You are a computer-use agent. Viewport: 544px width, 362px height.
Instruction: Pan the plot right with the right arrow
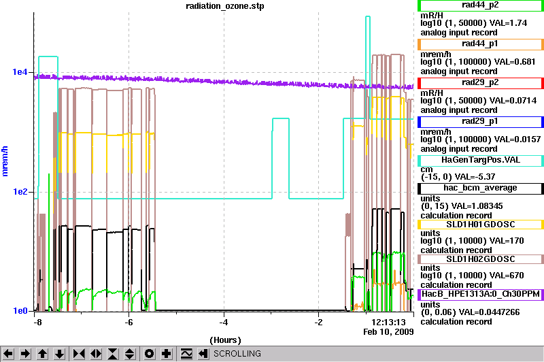click(25, 354)
